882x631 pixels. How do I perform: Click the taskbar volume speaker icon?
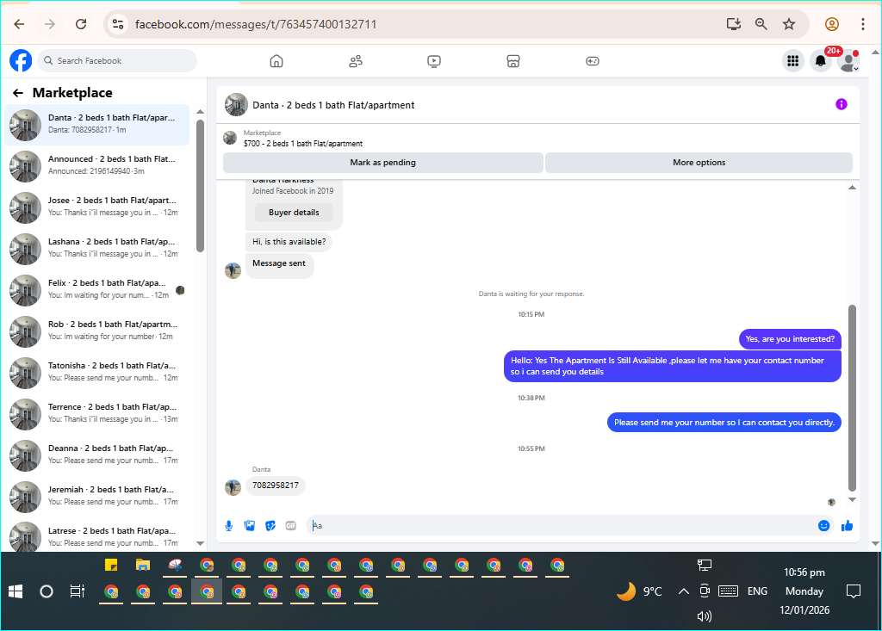click(x=705, y=616)
